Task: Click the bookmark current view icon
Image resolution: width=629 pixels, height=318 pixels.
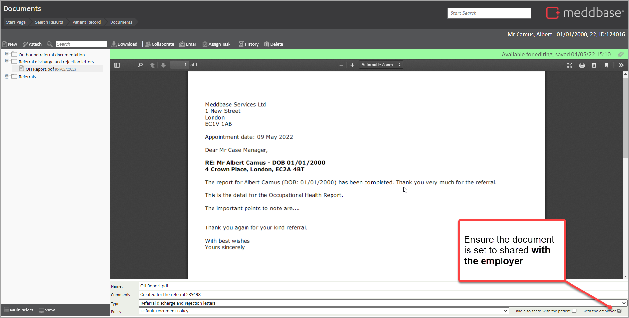Action: click(606, 65)
